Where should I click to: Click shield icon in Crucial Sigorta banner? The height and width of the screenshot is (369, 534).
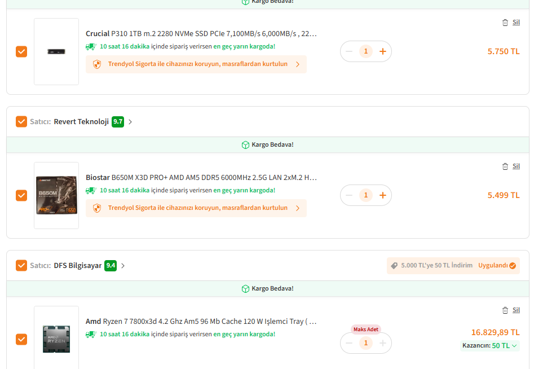tap(97, 64)
